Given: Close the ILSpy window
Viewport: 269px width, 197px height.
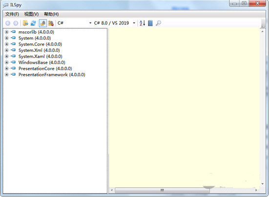Looking at the screenshot, I should point(257,3).
